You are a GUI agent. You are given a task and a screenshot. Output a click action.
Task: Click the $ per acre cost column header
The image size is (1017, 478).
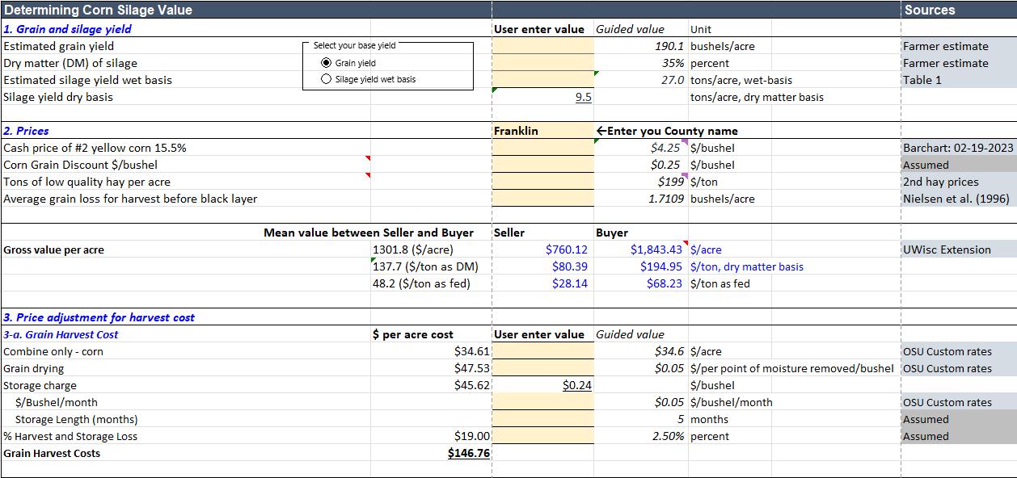coord(412,334)
